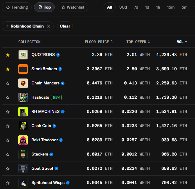Viewport: 195px width, 189px height.
Task: Click Cash Cats verified badge
Action: pos(54,126)
